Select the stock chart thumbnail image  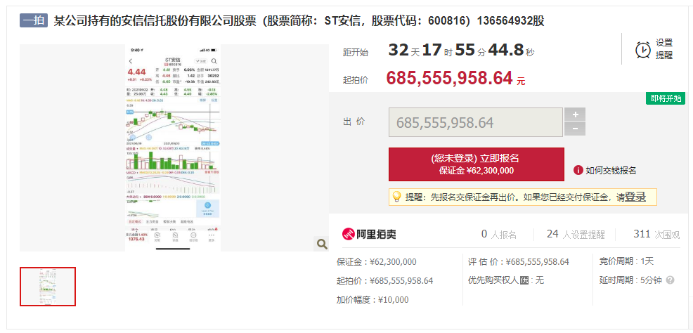click(x=48, y=287)
